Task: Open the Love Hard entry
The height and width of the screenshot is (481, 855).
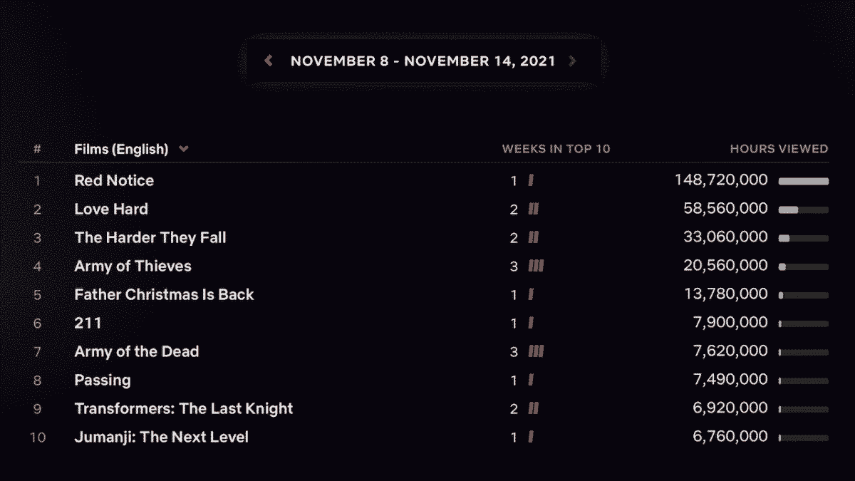Action: (111, 210)
